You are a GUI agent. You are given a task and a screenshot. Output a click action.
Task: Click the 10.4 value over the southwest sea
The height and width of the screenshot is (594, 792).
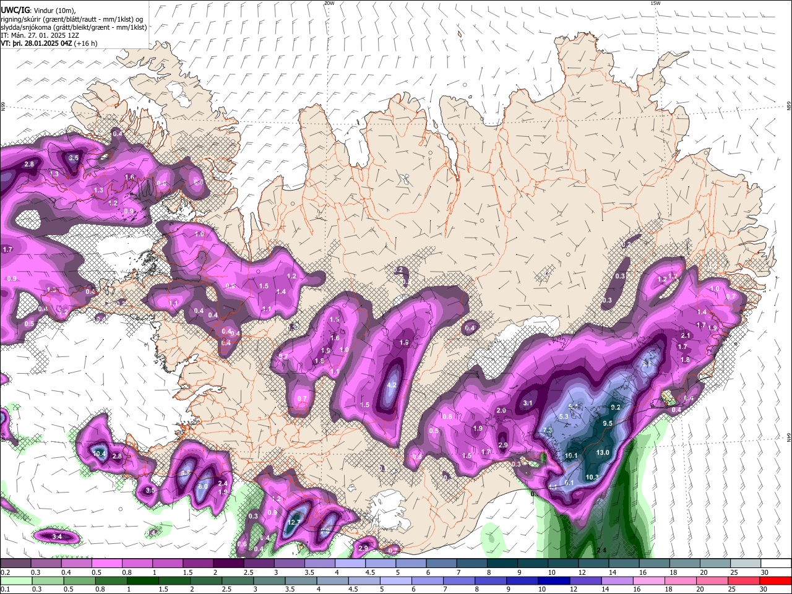coord(100,454)
